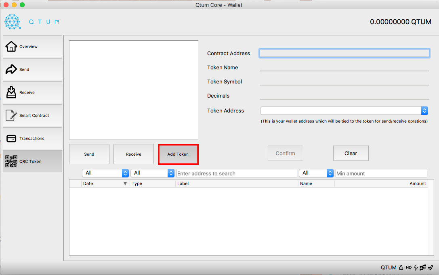Click the QTUM unit selector in status bar
The width and height of the screenshot is (439, 275).
pos(389,267)
